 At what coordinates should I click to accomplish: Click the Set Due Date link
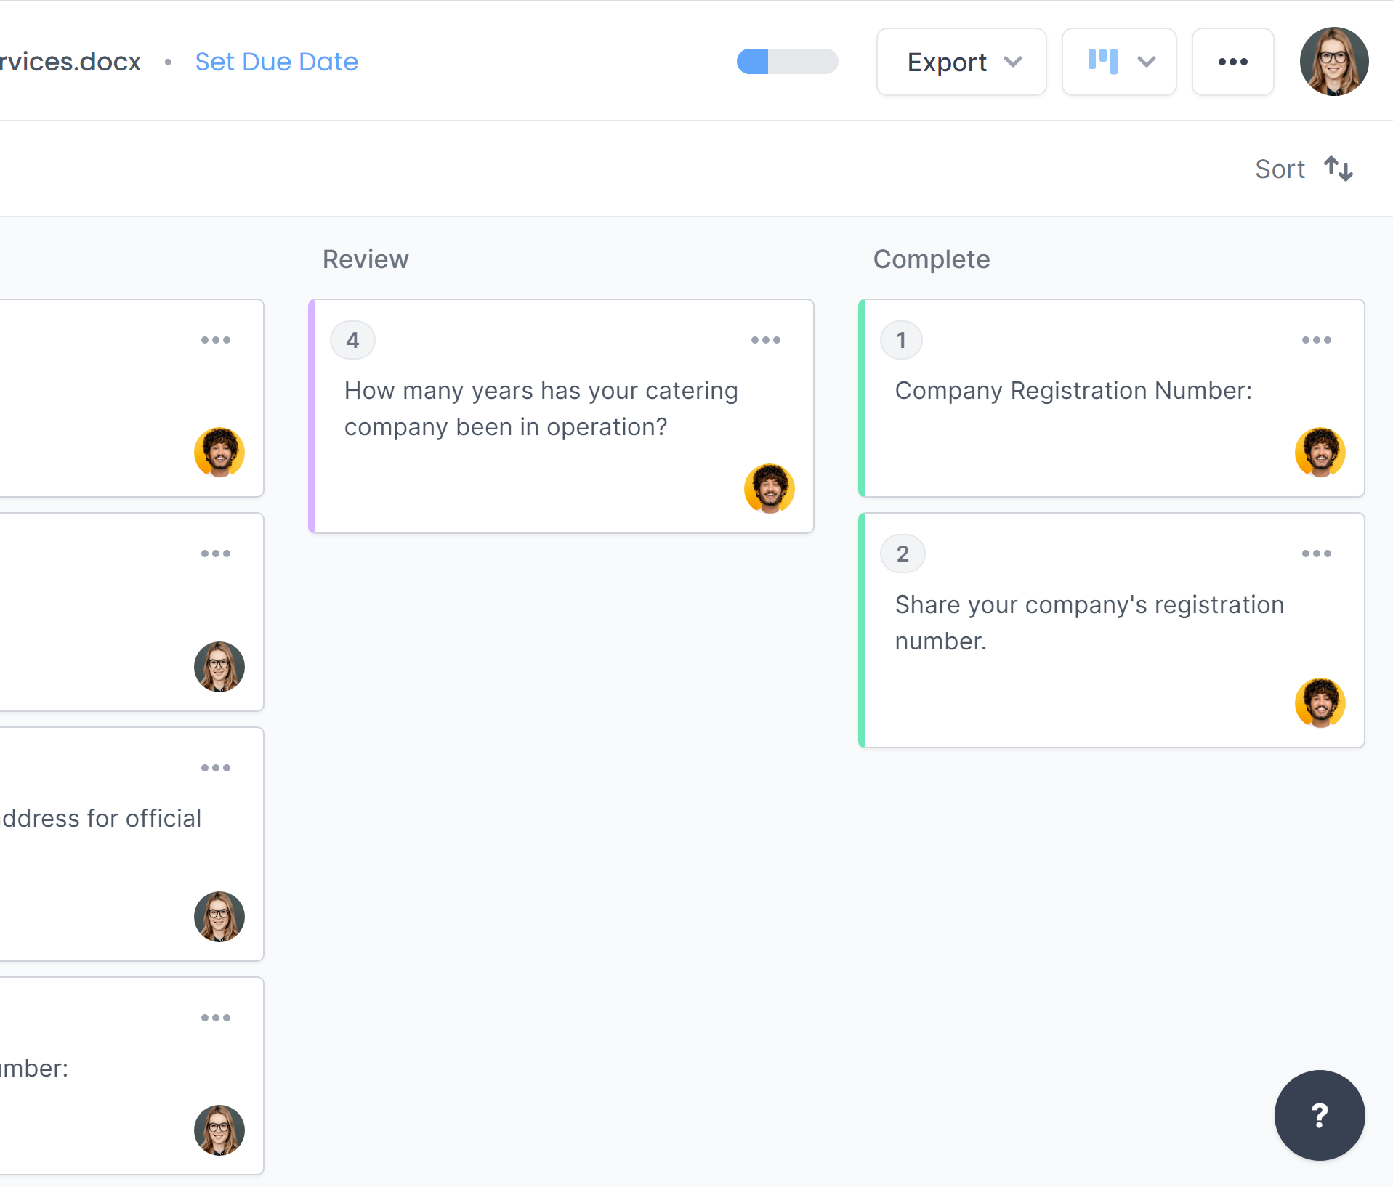tap(276, 62)
